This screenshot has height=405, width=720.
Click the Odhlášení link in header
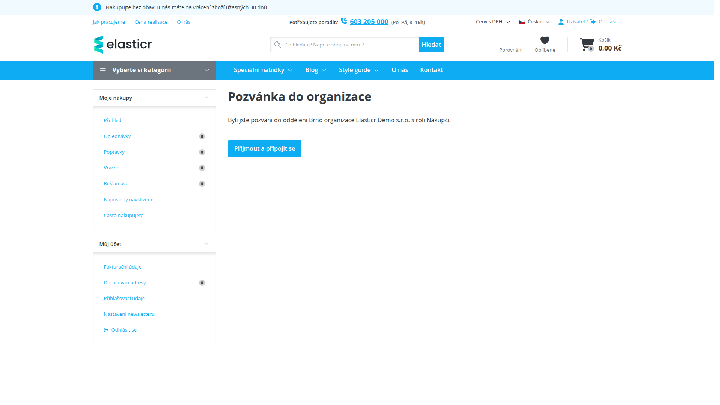coord(610,22)
